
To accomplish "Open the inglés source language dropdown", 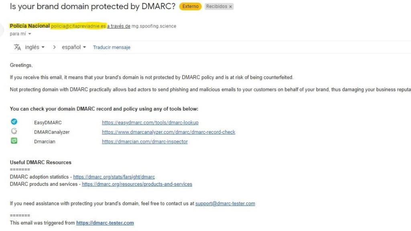I will [34, 47].
